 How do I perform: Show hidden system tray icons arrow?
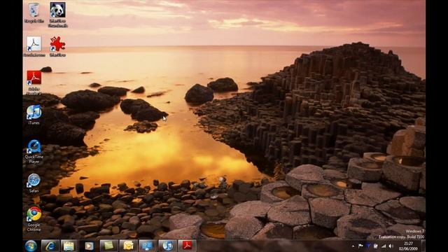pyautogui.click(x=353, y=246)
